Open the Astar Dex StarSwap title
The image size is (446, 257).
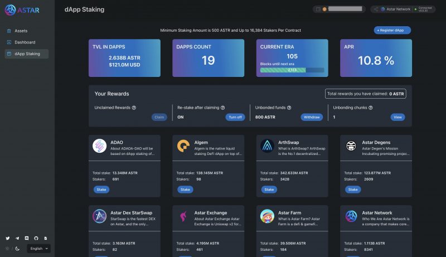click(x=131, y=212)
